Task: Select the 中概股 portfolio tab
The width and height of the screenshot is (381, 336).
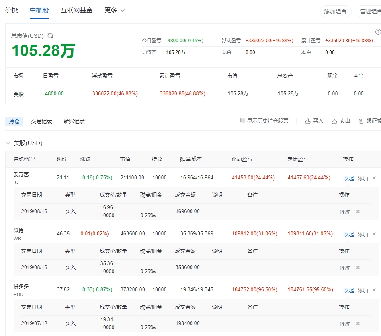Action: (x=39, y=10)
